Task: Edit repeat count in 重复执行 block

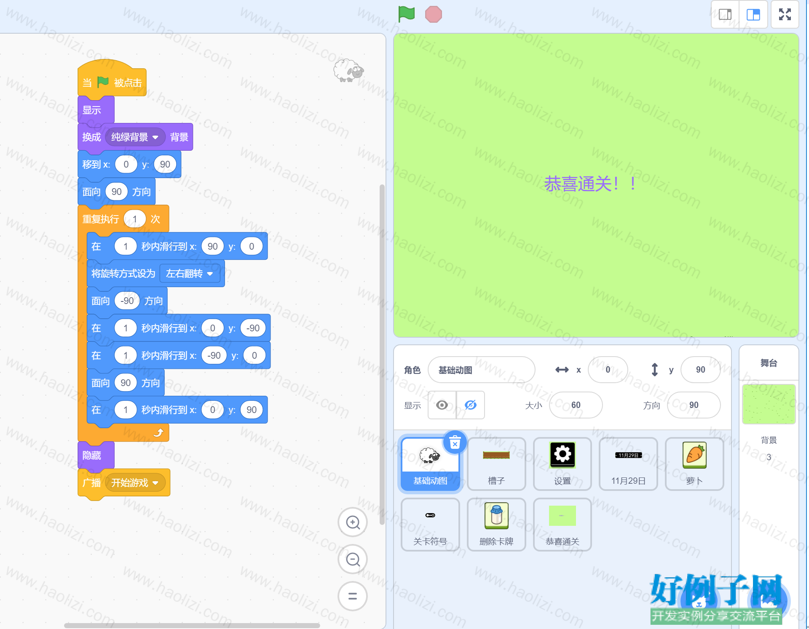Action: pos(135,219)
